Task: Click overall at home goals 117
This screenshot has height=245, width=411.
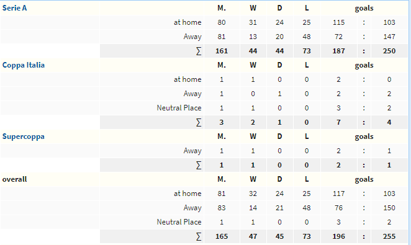Action: tap(338, 194)
